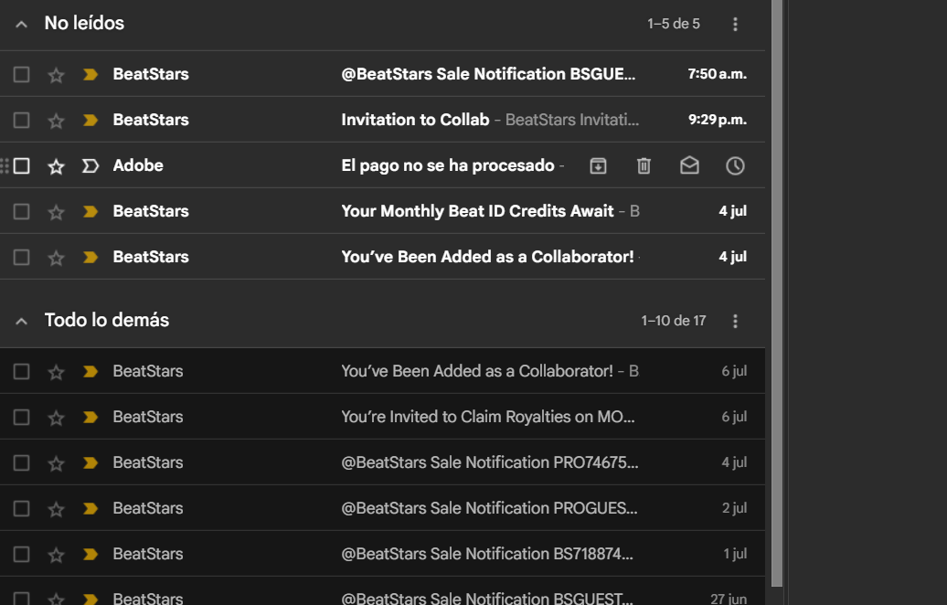Click the 1–5 de 5 counter

[674, 24]
